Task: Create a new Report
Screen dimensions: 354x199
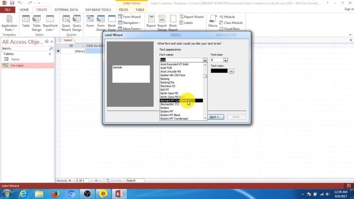Action: pos(151,22)
